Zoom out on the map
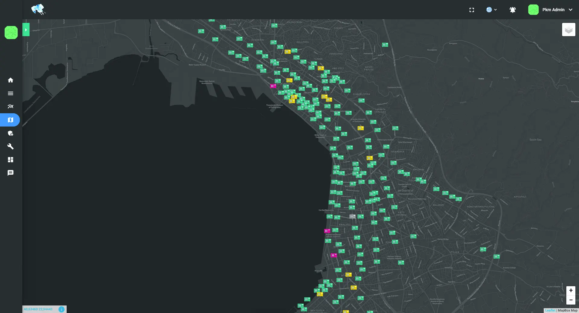Viewport: 579px width, 313px height. click(571, 300)
